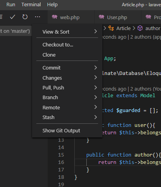Click the 'App' namespace text
This screenshot has height=187, width=161.
point(109,59)
